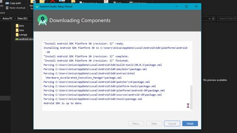The image size is (237, 133).
Task: Click Anisa PC in Explorer address bar
Action: point(7,18)
